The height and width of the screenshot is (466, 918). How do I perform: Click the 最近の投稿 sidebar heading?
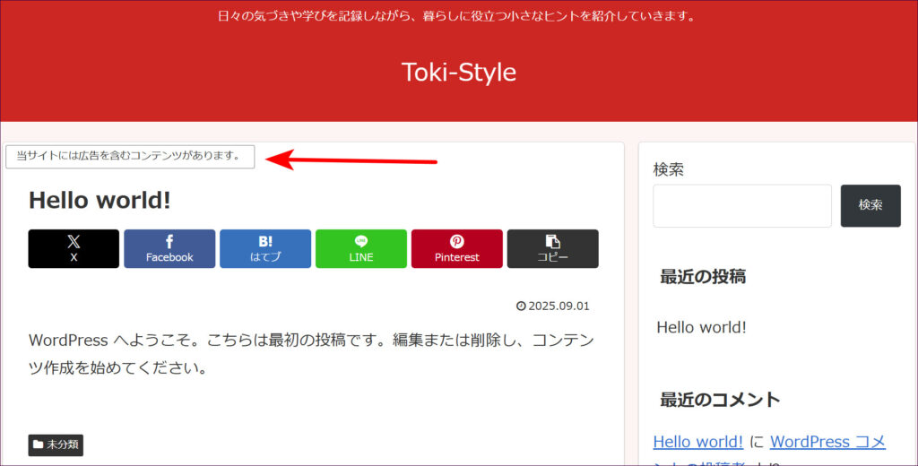click(702, 277)
